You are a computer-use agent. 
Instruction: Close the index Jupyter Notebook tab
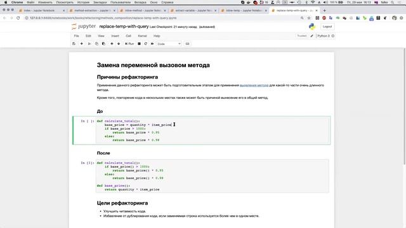[63, 11]
